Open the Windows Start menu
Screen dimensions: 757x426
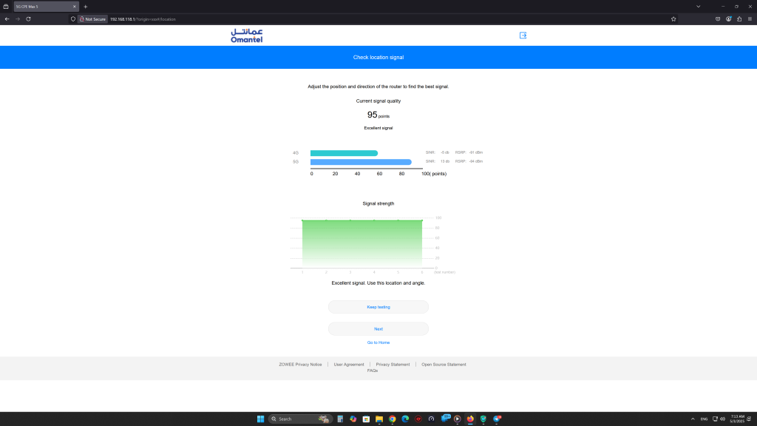260,419
